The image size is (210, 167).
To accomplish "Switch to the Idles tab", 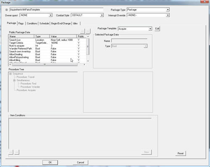I will [75, 24].
